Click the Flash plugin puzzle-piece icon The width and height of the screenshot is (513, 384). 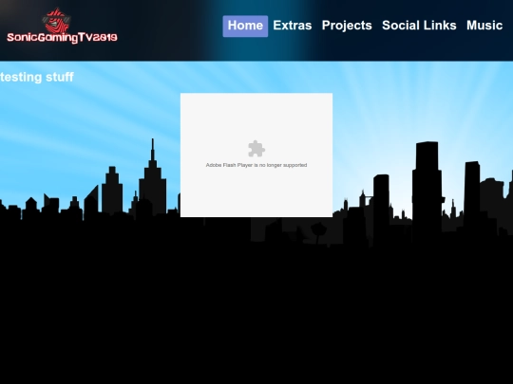pos(256,149)
